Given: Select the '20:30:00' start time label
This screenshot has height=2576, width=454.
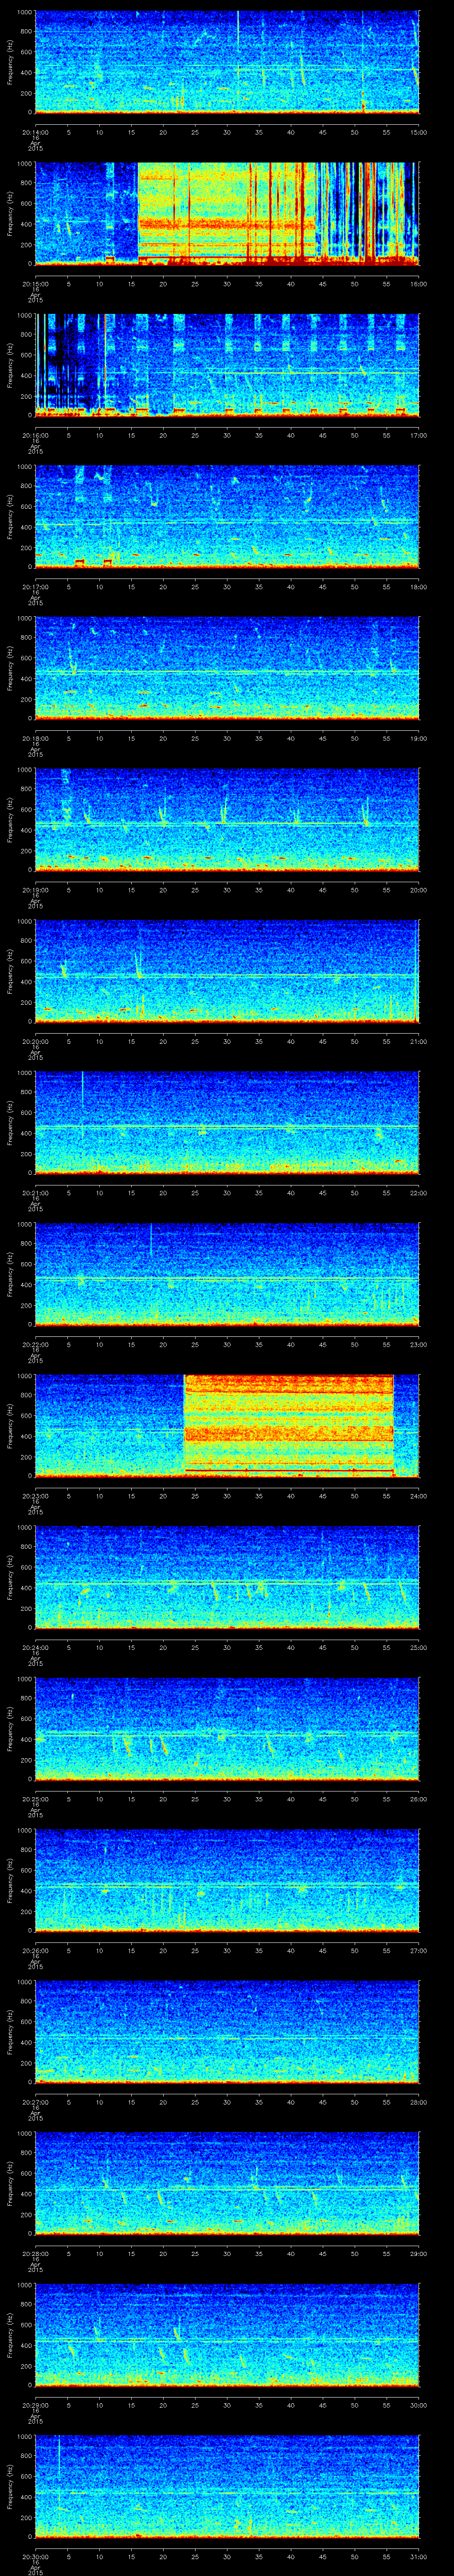Looking at the screenshot, I should [35, 2556].
